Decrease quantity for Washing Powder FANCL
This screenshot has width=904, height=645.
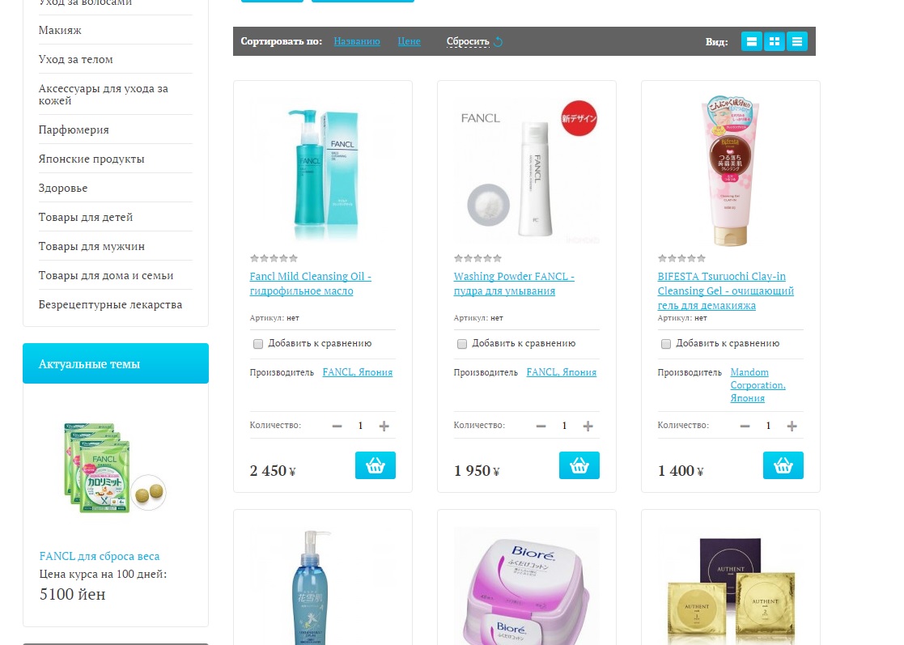[541, 426]
